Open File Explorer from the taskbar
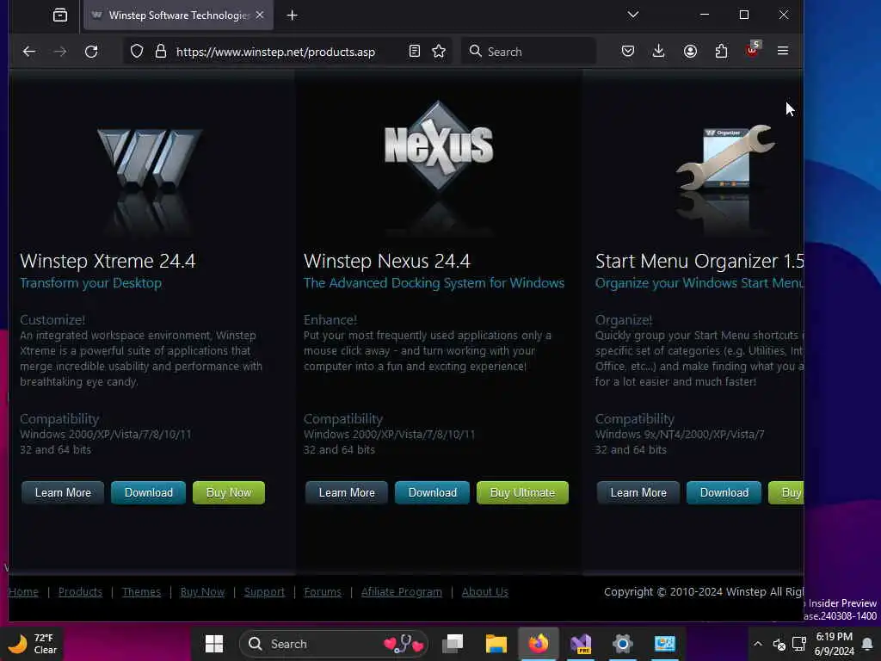Viewport: 881px width, 661px height. click(496, 644)
